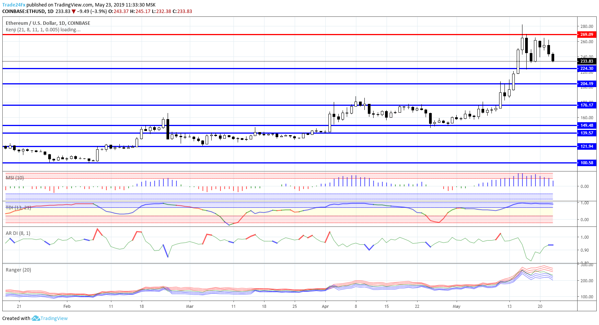Open the TradingView link in footer

click(x=54, y=318)
